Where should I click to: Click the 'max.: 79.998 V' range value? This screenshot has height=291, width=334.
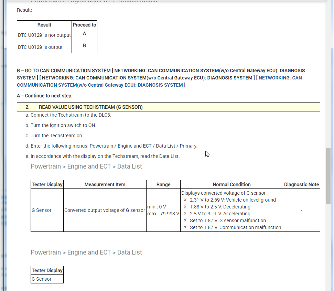coord(163,214)
